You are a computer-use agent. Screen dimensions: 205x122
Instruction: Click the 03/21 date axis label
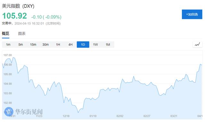[174, 116]
